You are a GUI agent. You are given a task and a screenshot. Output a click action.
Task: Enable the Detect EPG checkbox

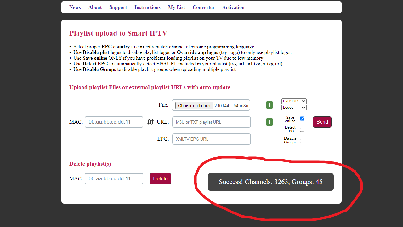point(302,130)
